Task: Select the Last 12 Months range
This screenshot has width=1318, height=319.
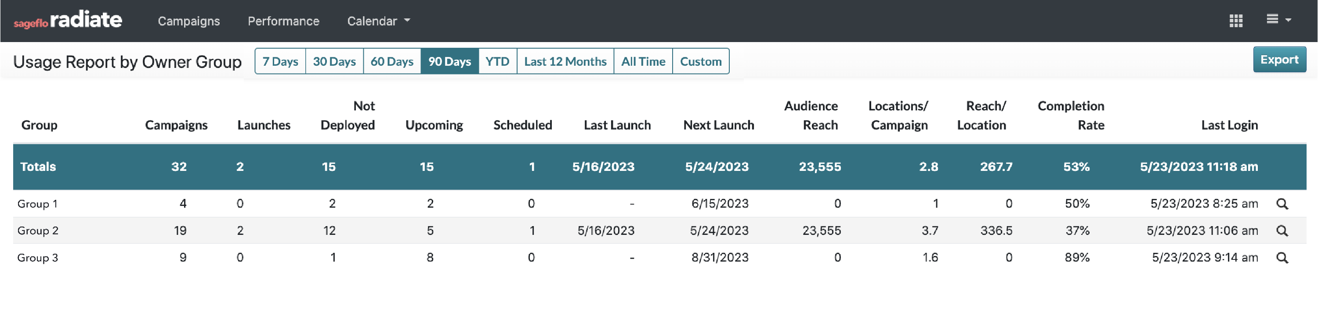Action: point(565,61)
